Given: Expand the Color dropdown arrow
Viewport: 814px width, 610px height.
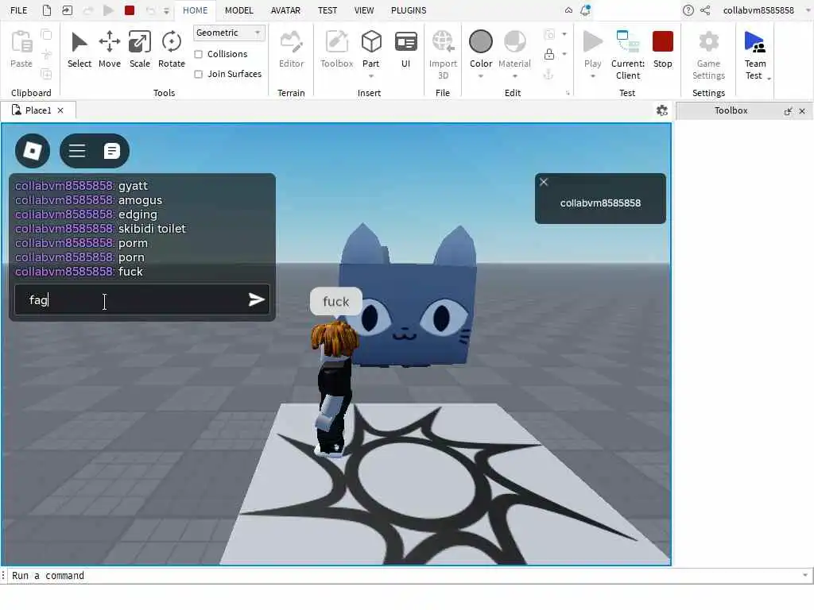Looking at the screenshot, I should pos(481,76).
